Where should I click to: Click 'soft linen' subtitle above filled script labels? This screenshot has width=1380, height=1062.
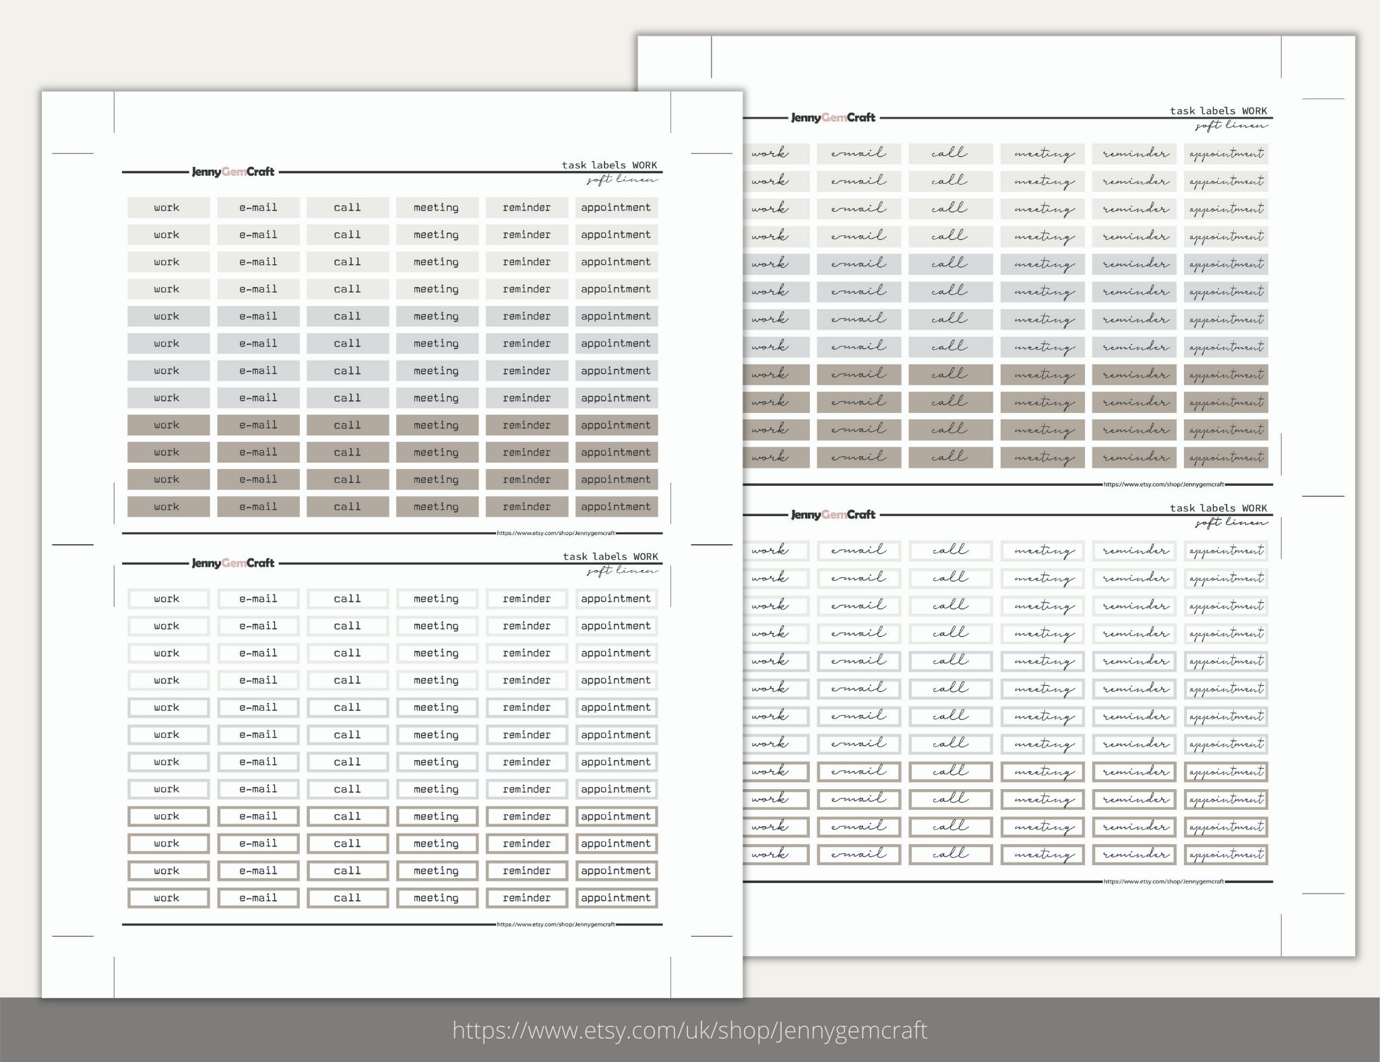[x=1231, y=125]
